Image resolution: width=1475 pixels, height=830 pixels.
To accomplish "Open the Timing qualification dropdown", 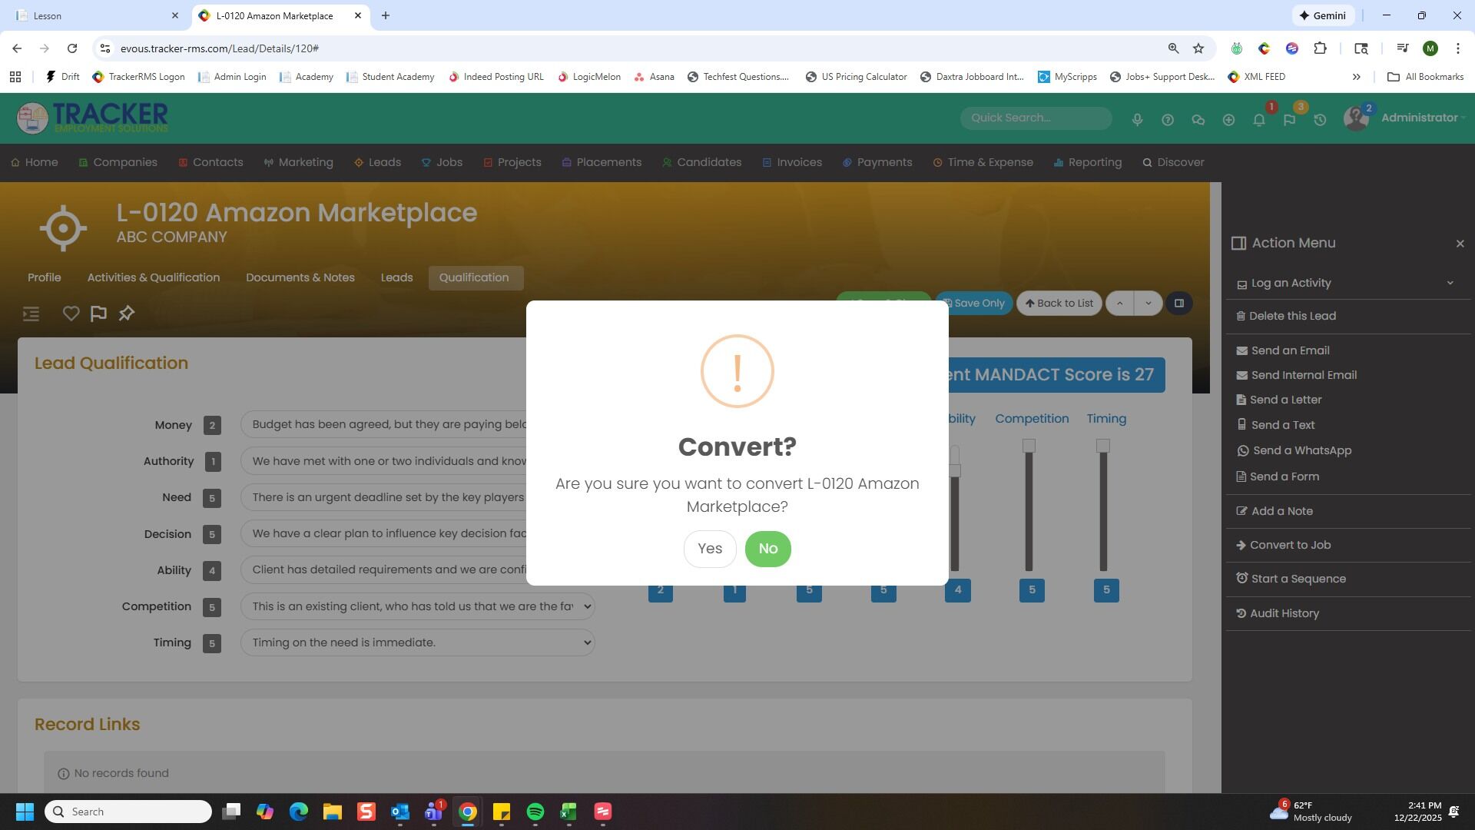I will click(x=417, y=642).
